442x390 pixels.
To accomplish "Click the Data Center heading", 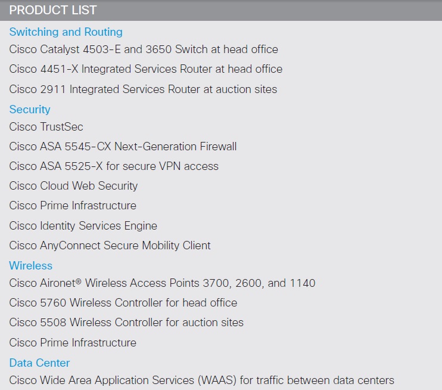I will click(39, 363).
